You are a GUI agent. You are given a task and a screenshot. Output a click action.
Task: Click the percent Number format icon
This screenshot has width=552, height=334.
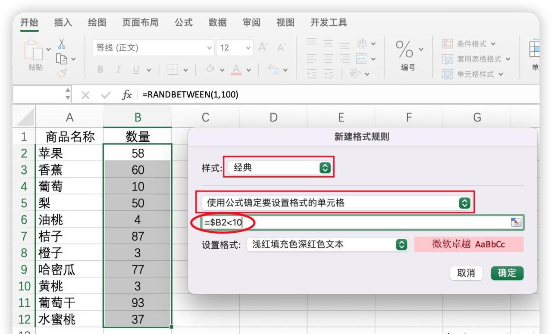pyautogui.click(x=405, y=49)
